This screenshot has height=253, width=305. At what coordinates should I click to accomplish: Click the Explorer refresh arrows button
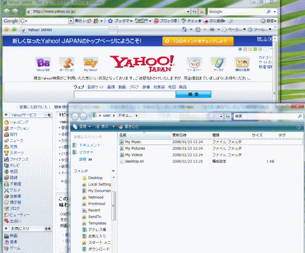(x=228, y=117)
